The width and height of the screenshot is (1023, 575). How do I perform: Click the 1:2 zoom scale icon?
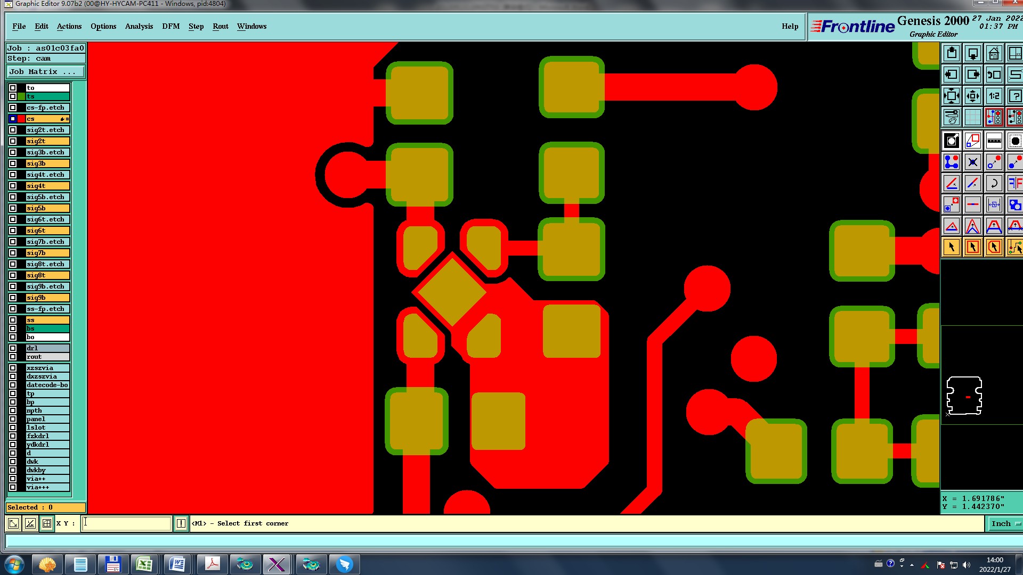pyautogui.click(x=994, y=96)
